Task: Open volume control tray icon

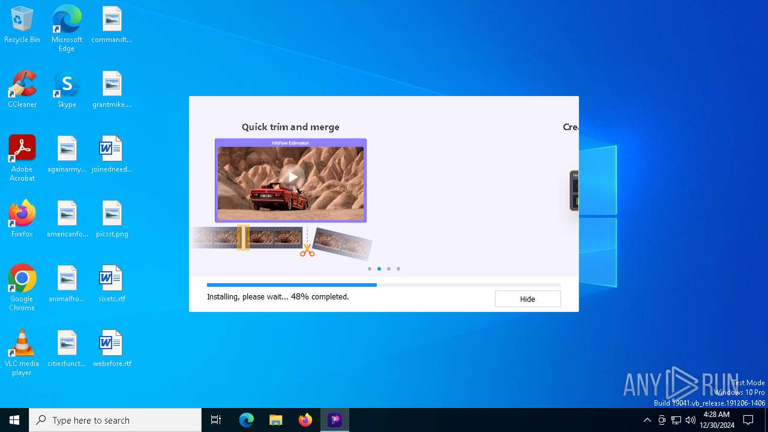Action: coord(691,420)
